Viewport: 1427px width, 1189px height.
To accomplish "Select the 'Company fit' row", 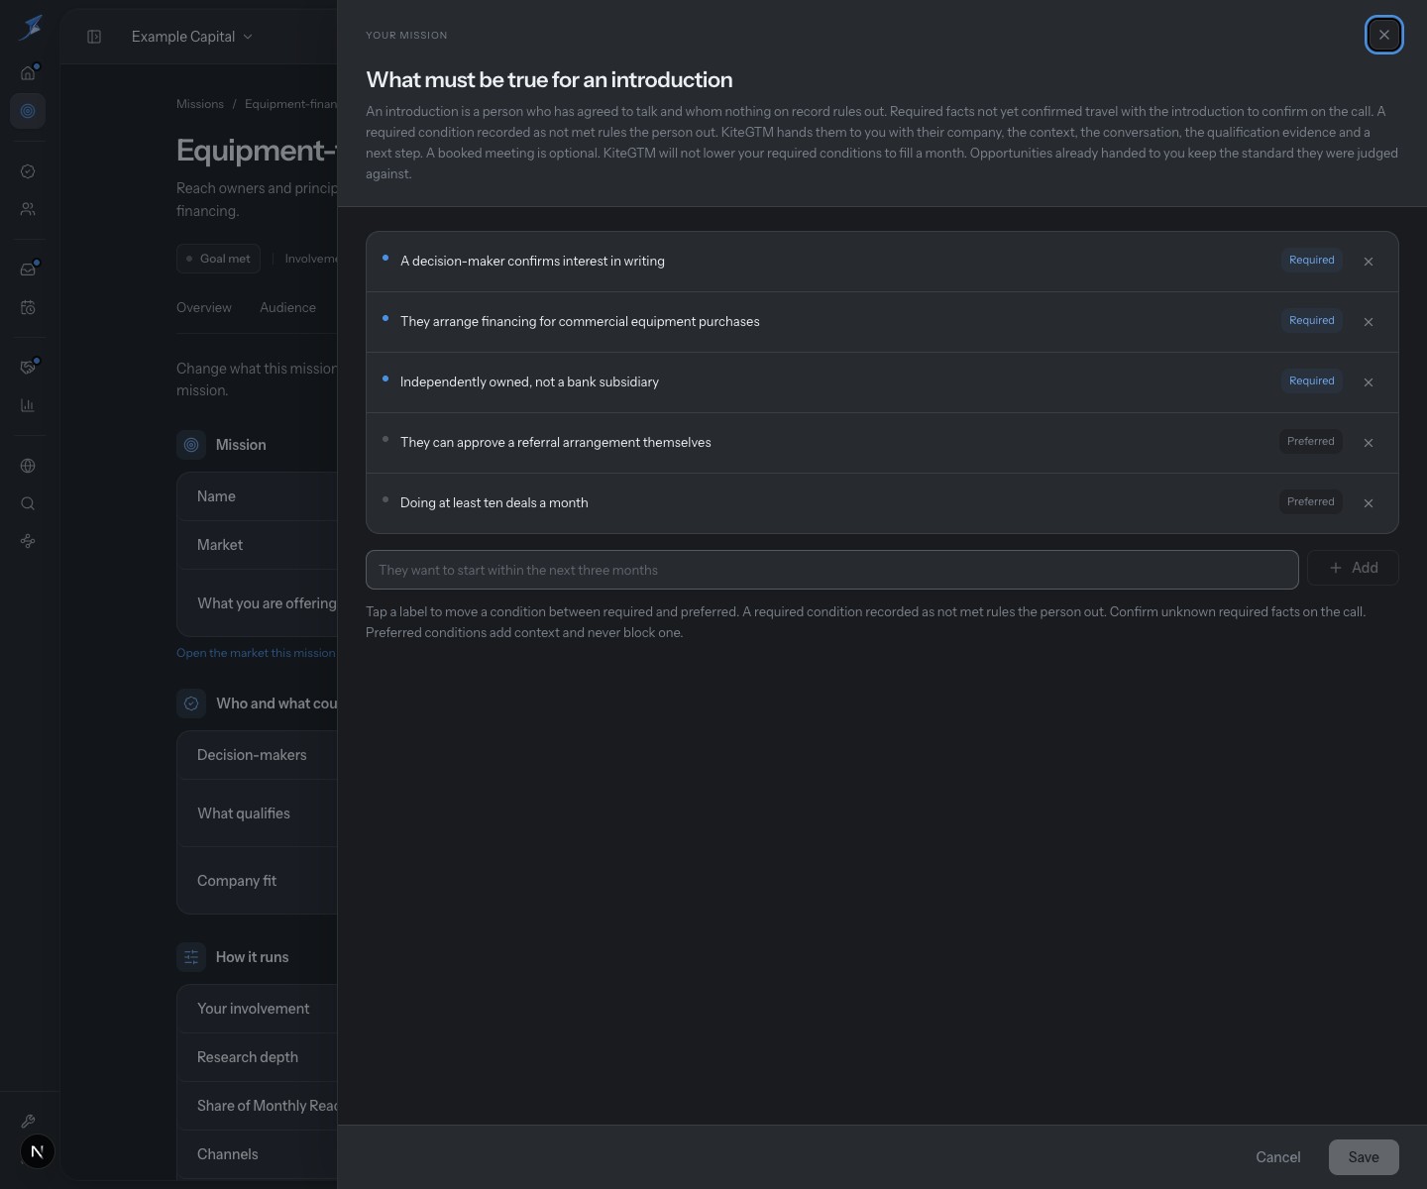I will click(258, 881).
